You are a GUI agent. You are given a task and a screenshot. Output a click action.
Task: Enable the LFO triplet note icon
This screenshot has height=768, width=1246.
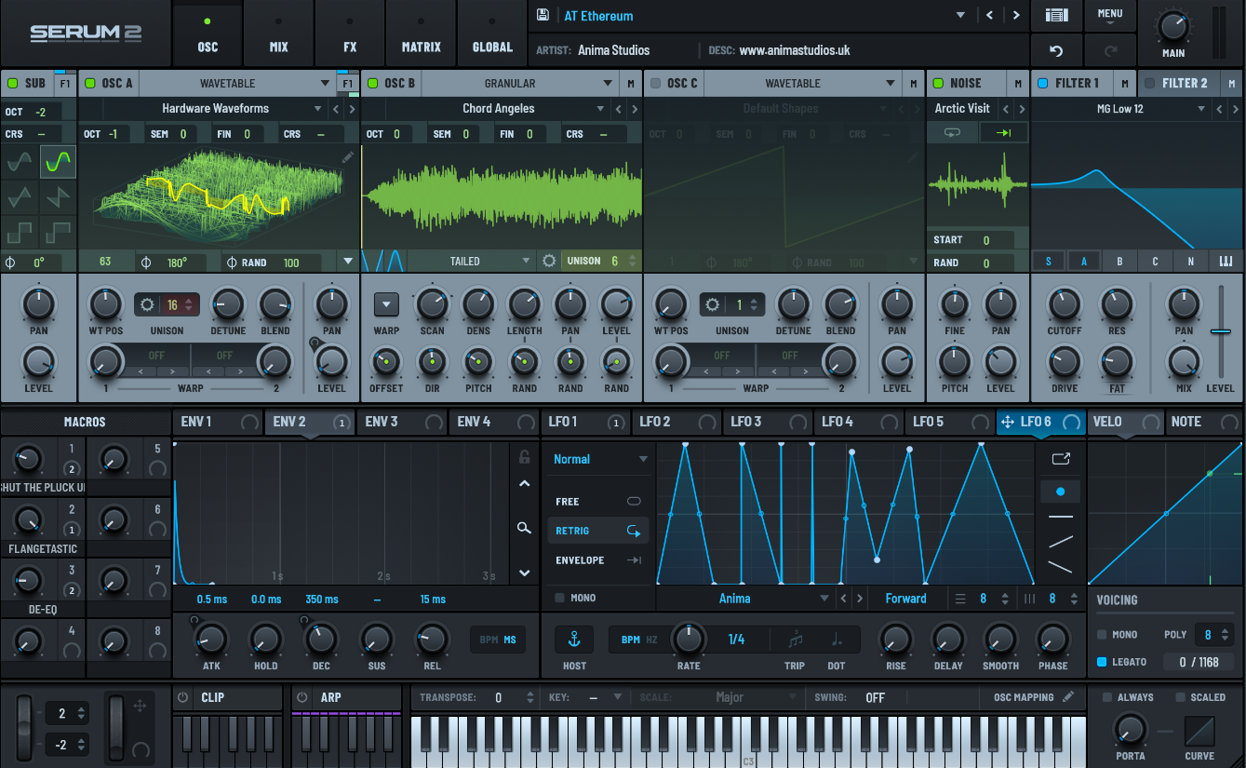pos(795,640)
